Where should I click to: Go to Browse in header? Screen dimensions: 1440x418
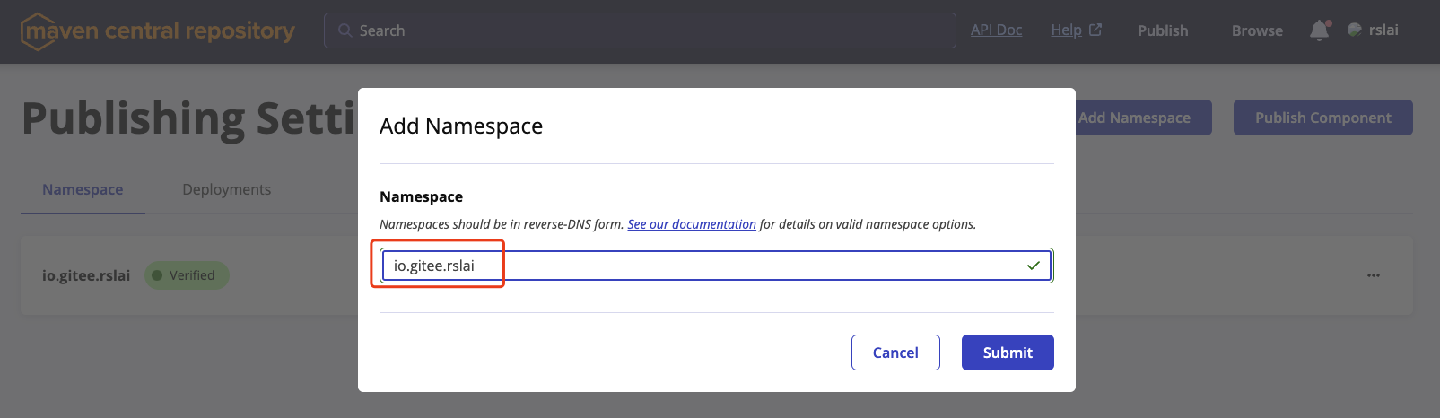pos(1257,30)
